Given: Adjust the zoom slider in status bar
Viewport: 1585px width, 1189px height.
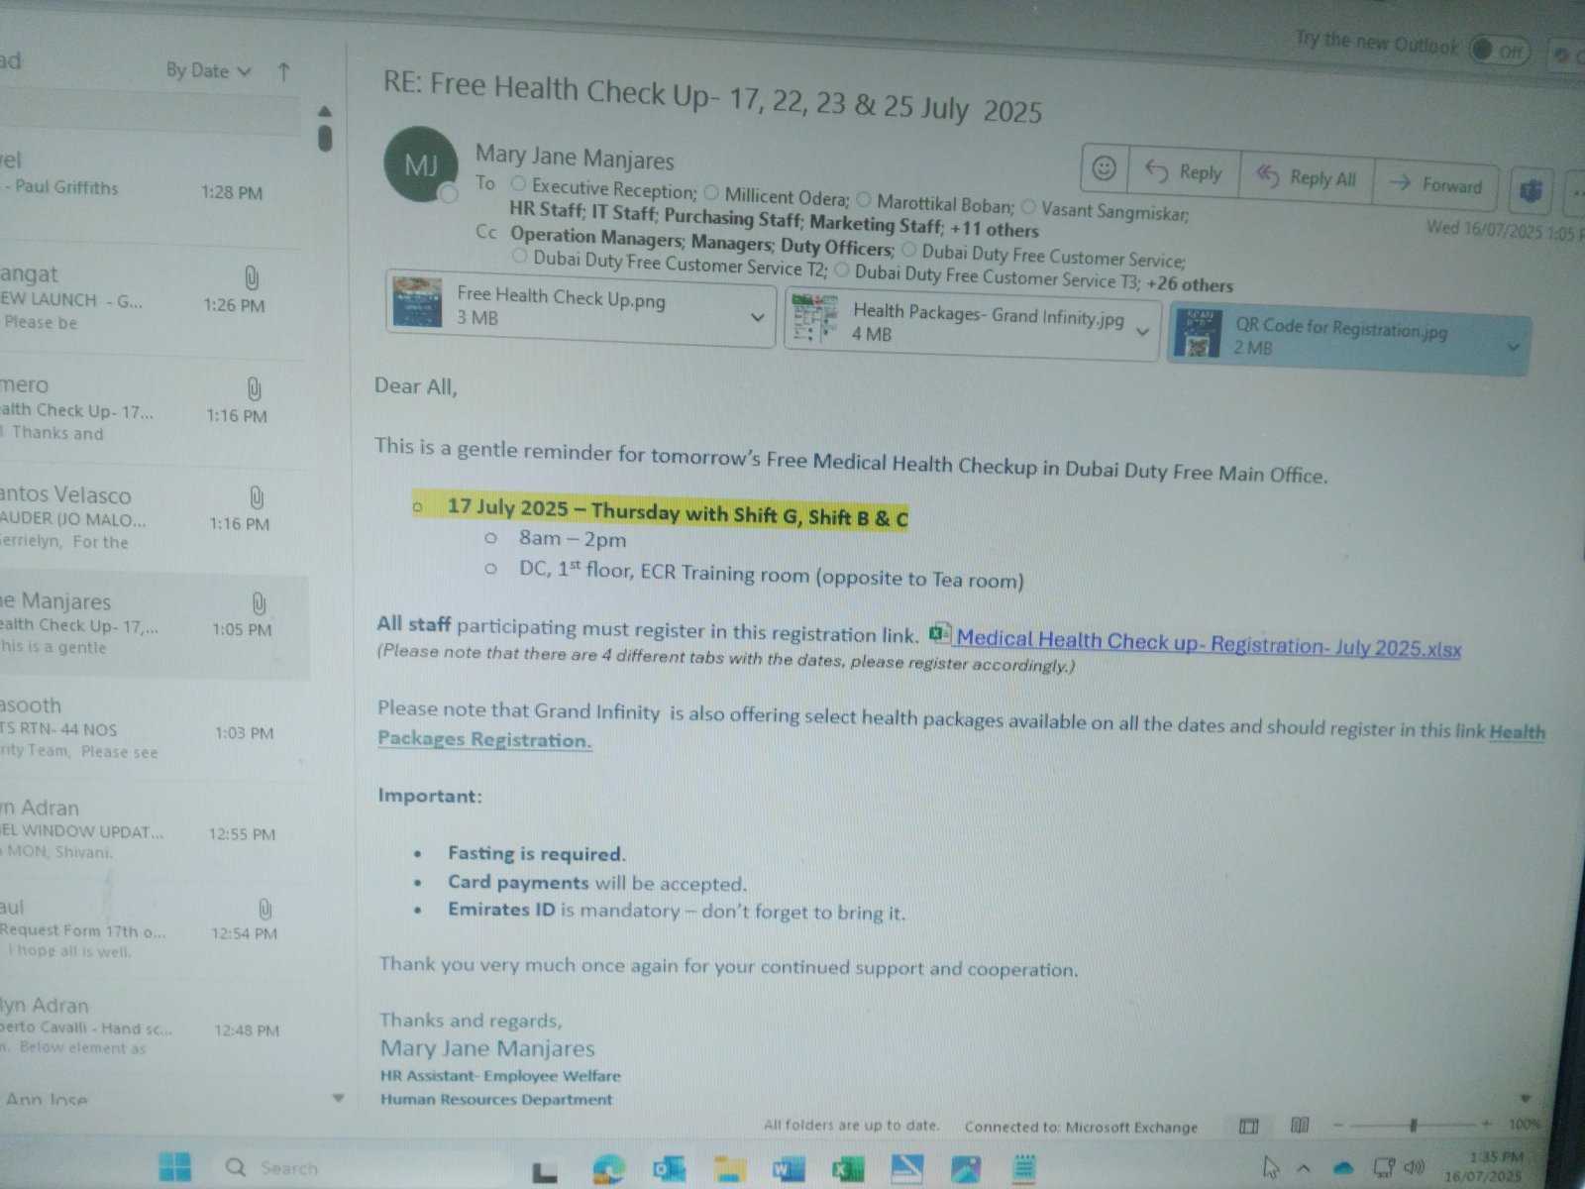Looking at the screenshot, I should pyautogui.click(x=1414, y=1125).
